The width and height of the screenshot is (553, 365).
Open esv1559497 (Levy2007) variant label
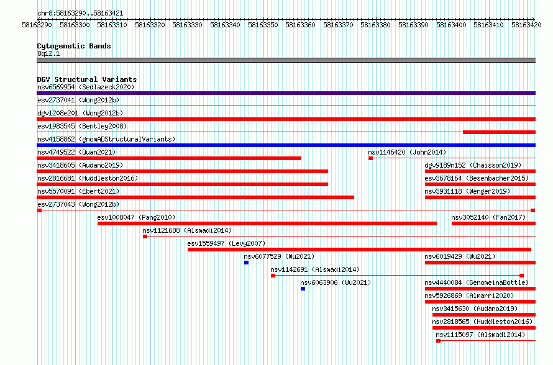click(226, 243)
